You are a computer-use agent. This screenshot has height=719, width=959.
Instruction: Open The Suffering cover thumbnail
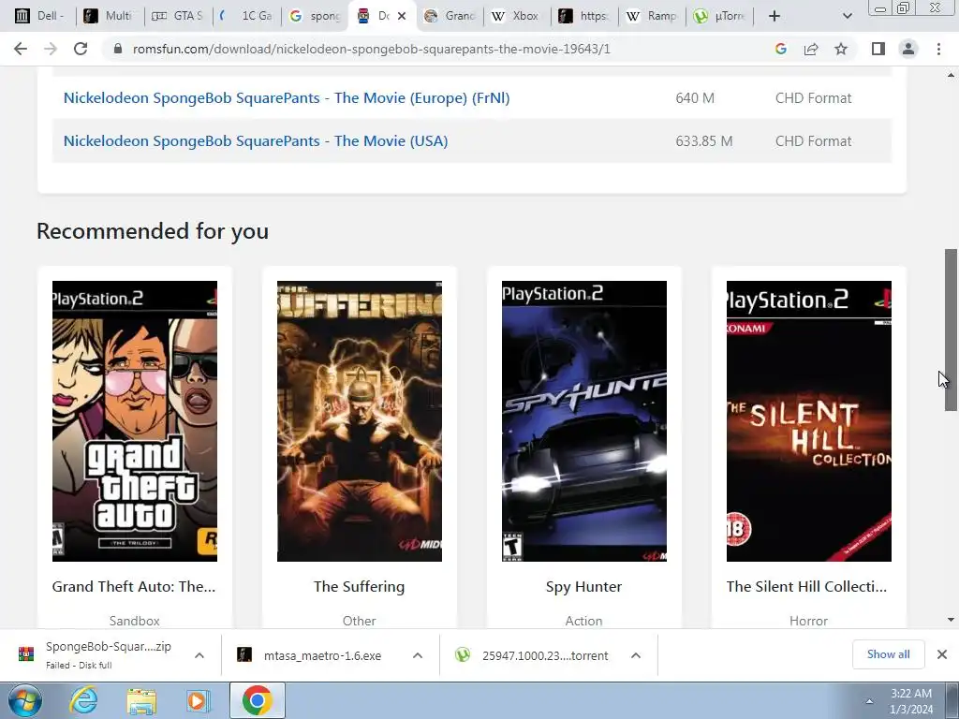(359, 420)
